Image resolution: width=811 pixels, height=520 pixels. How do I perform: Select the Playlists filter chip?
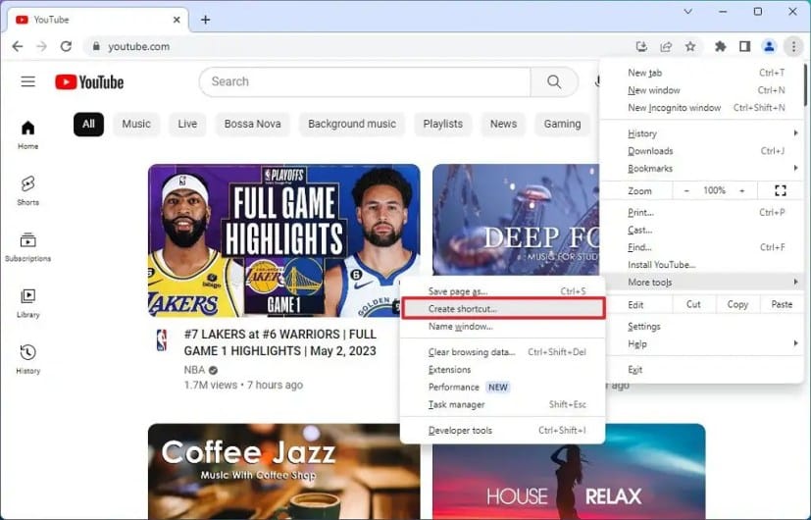pos(442,125)
